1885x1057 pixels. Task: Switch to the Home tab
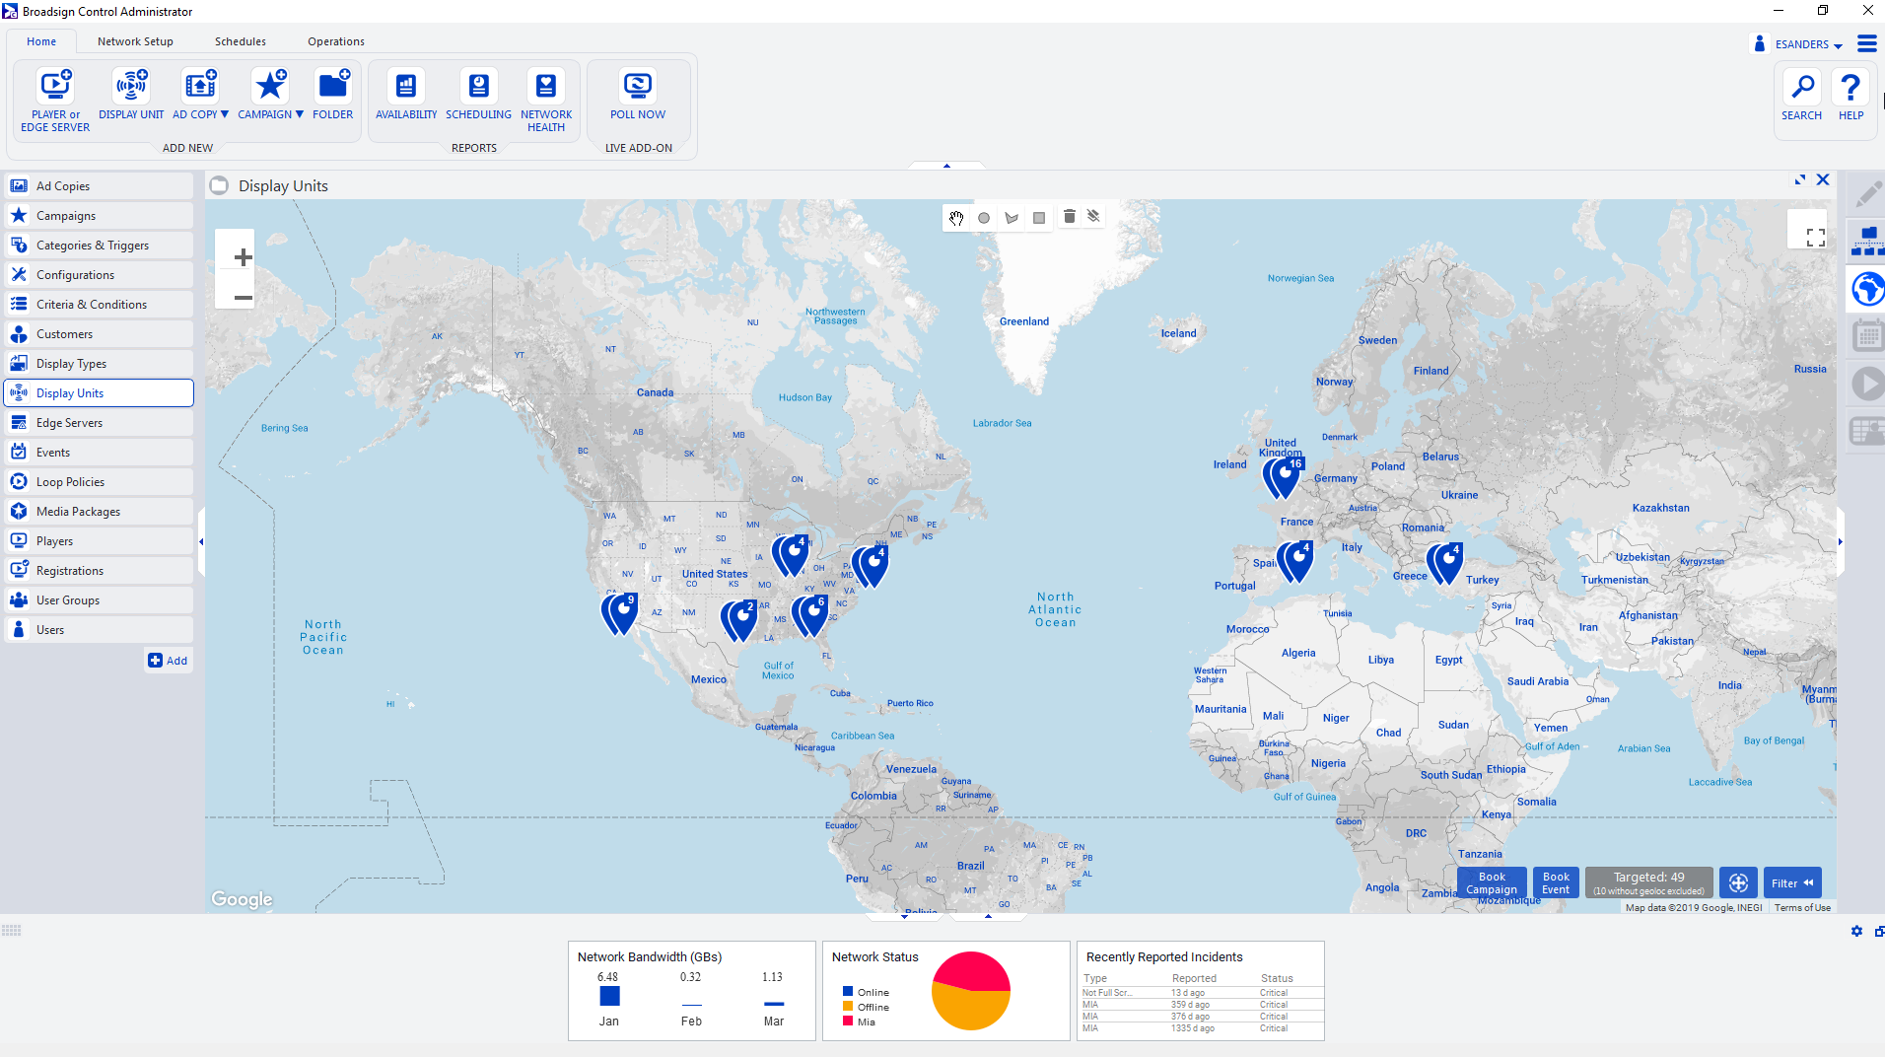[41, 41]
